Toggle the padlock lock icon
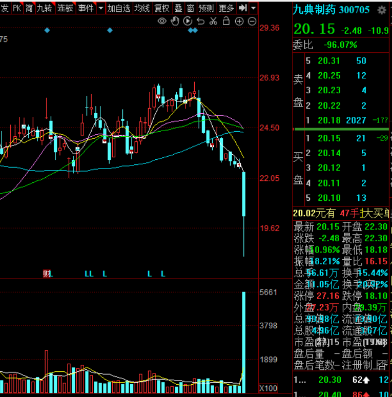Image resolution: width=392 pixels, height=397 pixels. click(226, 21)
